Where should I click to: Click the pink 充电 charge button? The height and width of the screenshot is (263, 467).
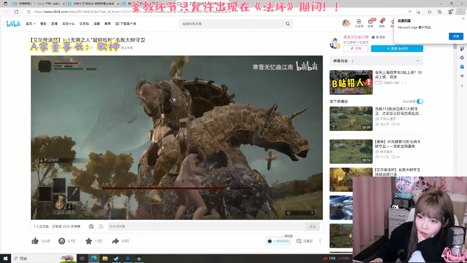[x=356, y=49]
